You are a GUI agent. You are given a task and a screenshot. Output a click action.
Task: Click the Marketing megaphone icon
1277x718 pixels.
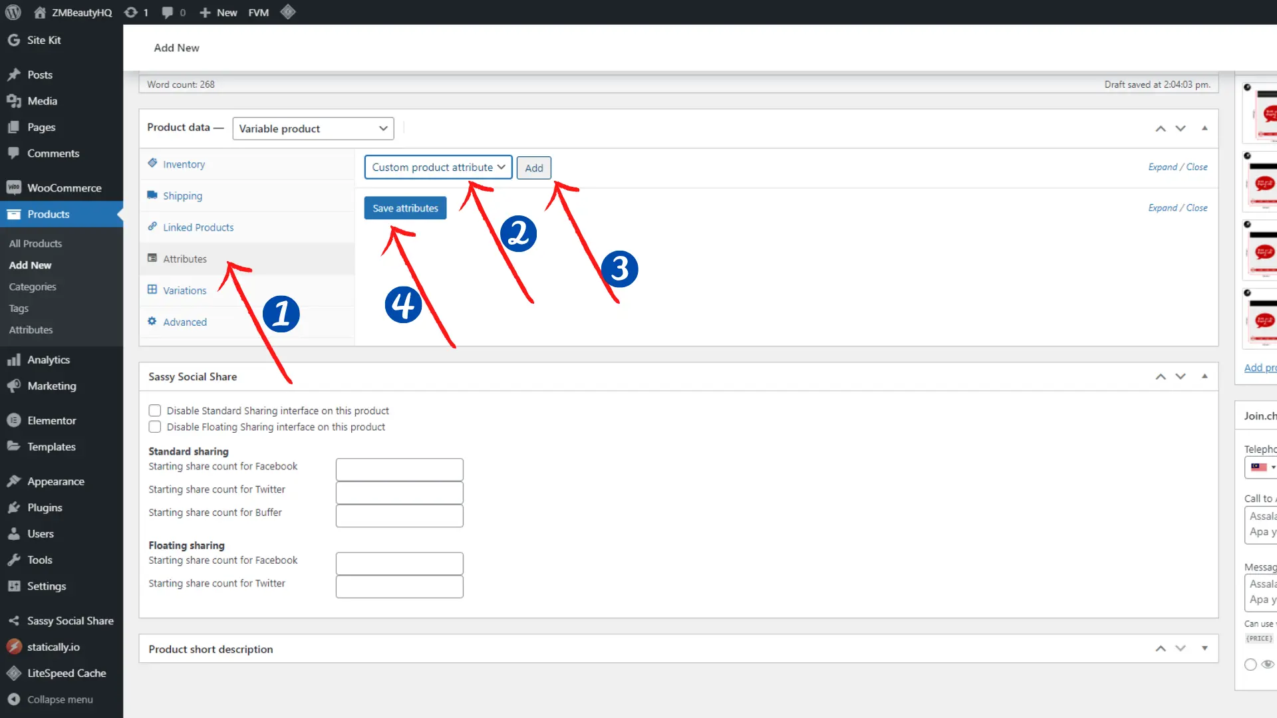point(14,386)
